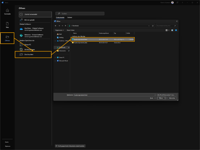
Task: Click the Öffnen button in file dialog
Action: 161,98
